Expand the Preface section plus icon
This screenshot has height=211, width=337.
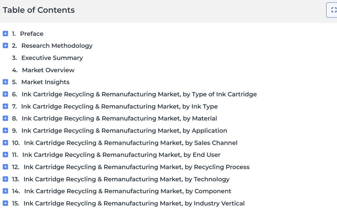(5, 34)
